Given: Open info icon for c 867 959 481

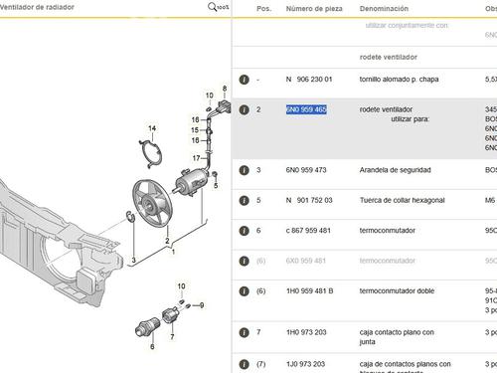Looking at the screenshot, I should (245, 231).
